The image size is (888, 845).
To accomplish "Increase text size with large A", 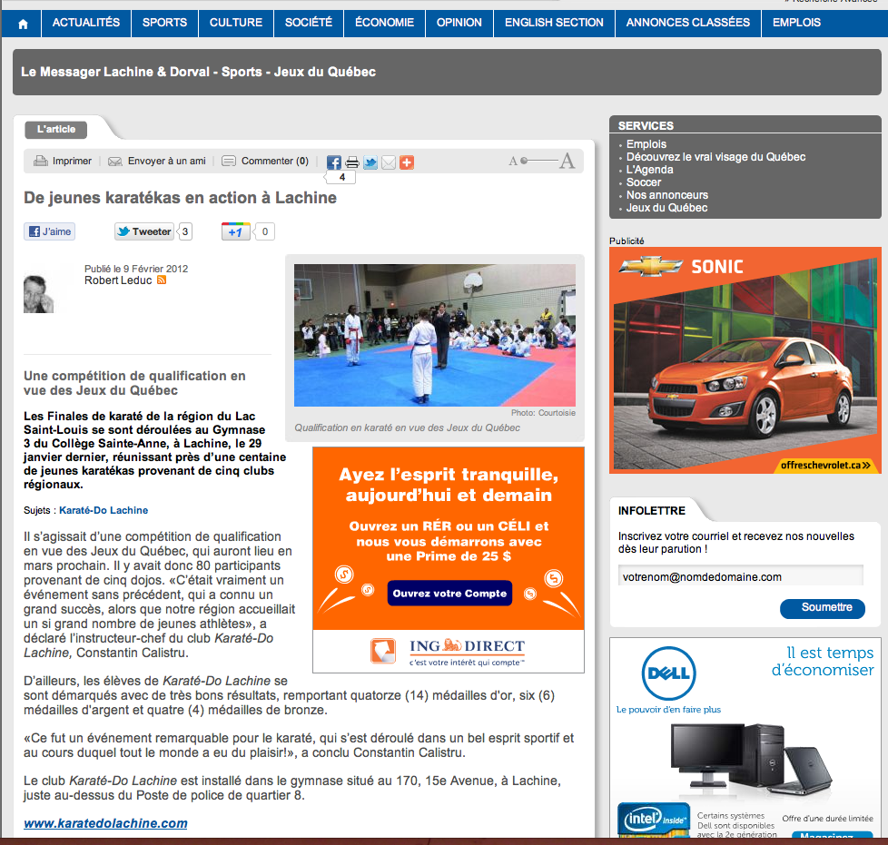I will (x=567, y=161).
